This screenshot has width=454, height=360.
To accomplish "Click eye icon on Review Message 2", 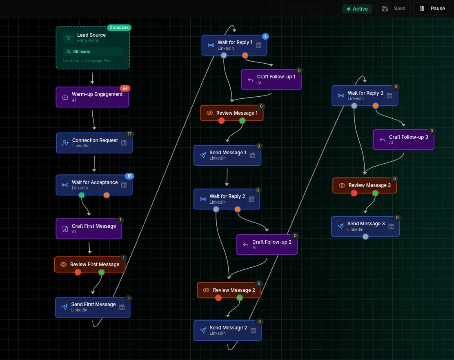I will (x=206, y=290).
